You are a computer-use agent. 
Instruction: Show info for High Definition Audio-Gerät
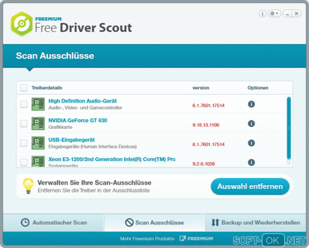[251, 104]
